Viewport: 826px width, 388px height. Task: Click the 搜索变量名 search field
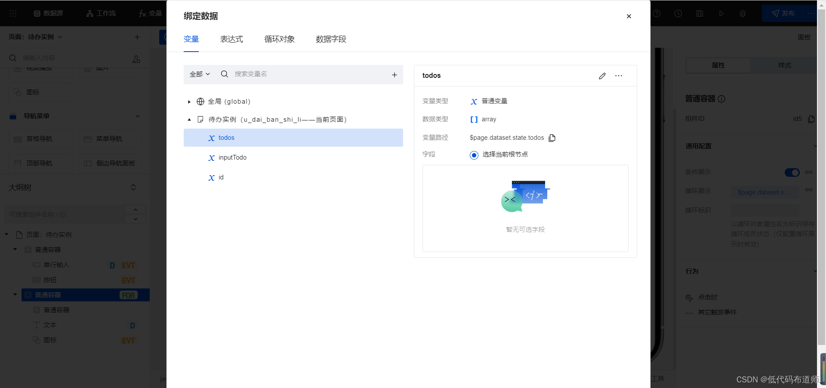pyautogui.click(x=301, y=74)
